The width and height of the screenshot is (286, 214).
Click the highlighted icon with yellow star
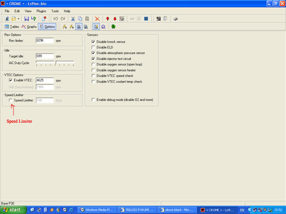click(96, 27)
